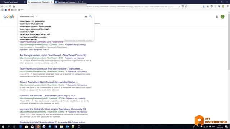This screenshot has height=129, width=230.
Task: Expand dropdown arrow beside first result URL
Action: point(65,44)
